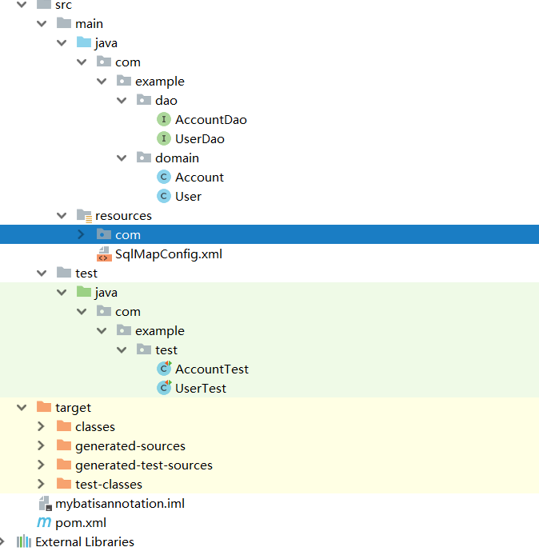
Task: Collapse the resources folder chevron
Action: pyautogui.click(x=62, y=216)
